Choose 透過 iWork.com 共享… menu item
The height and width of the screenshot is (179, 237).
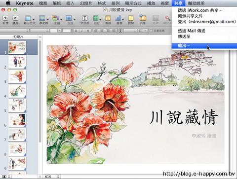204,10
